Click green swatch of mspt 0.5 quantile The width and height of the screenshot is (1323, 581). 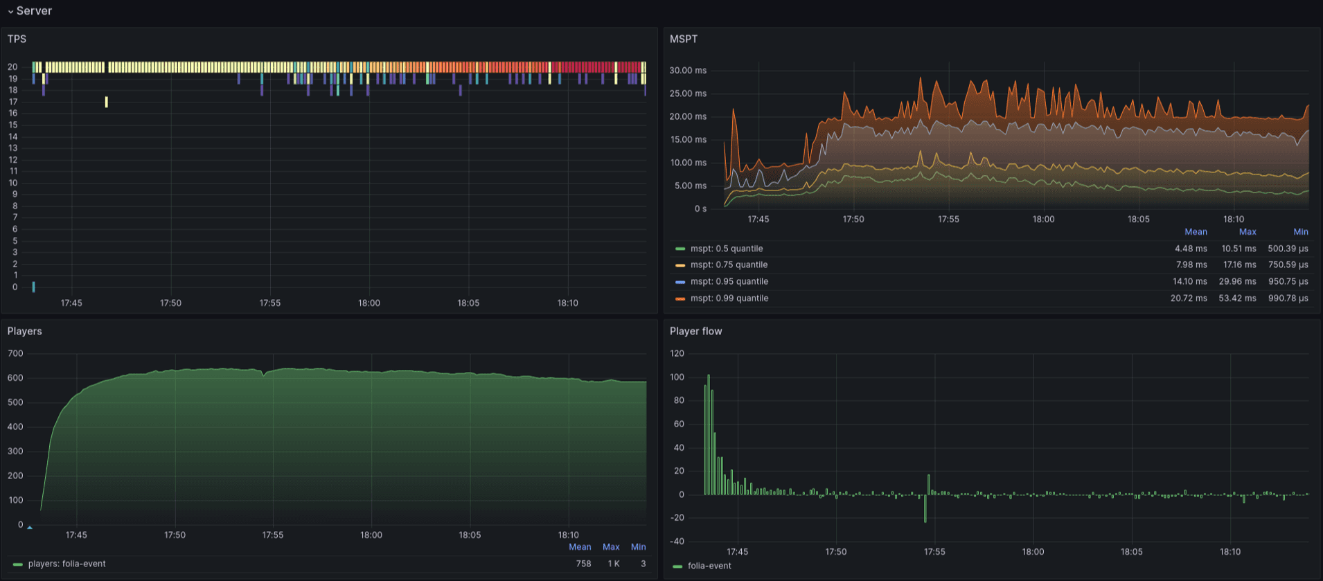click(x=680, y=249)
